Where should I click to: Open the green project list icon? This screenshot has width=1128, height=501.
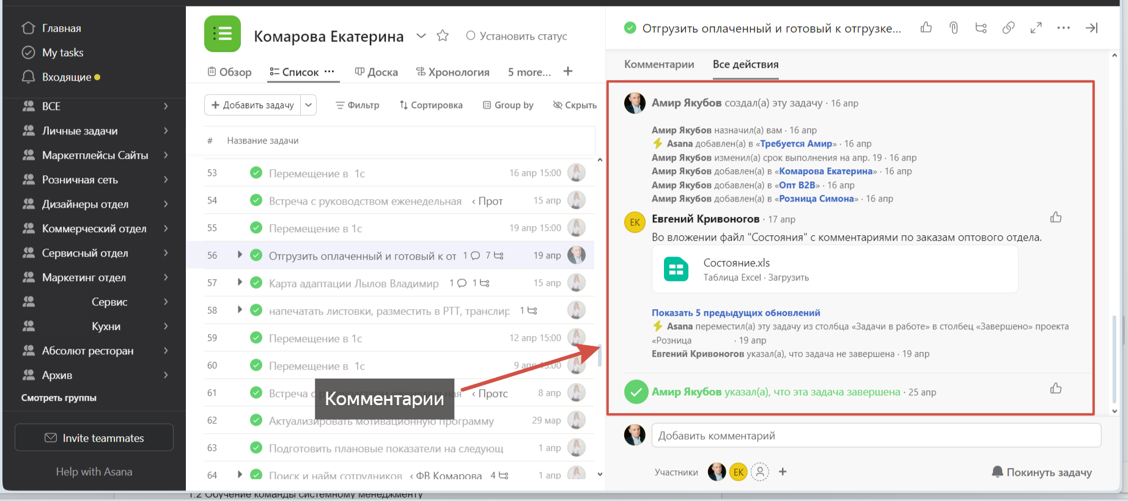click(223, 34)
